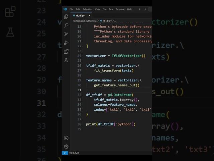
Task: Open the Testing flask icon
Action: tap(66, 60)
